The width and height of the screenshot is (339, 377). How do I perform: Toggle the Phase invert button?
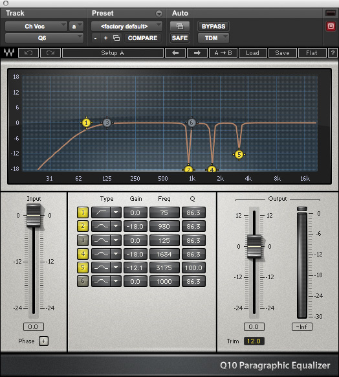pyautogui.click(x=43, y=341)
